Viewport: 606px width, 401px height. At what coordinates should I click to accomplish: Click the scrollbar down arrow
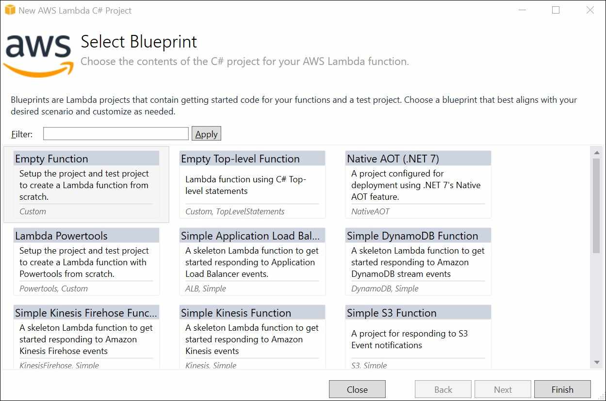[597, 363]
